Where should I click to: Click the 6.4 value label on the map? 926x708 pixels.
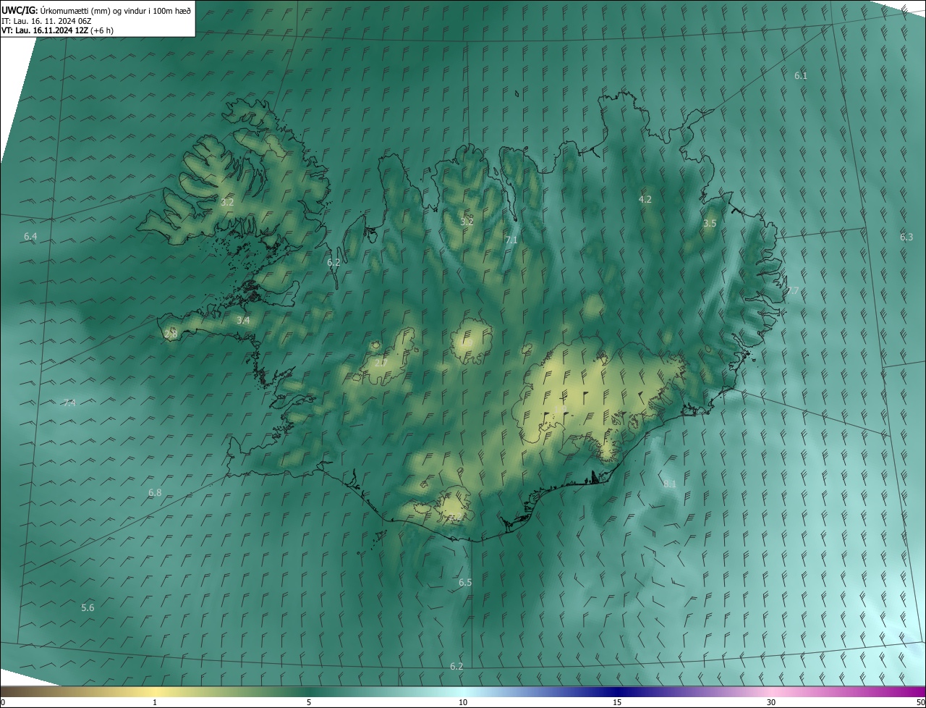point(30,236)
